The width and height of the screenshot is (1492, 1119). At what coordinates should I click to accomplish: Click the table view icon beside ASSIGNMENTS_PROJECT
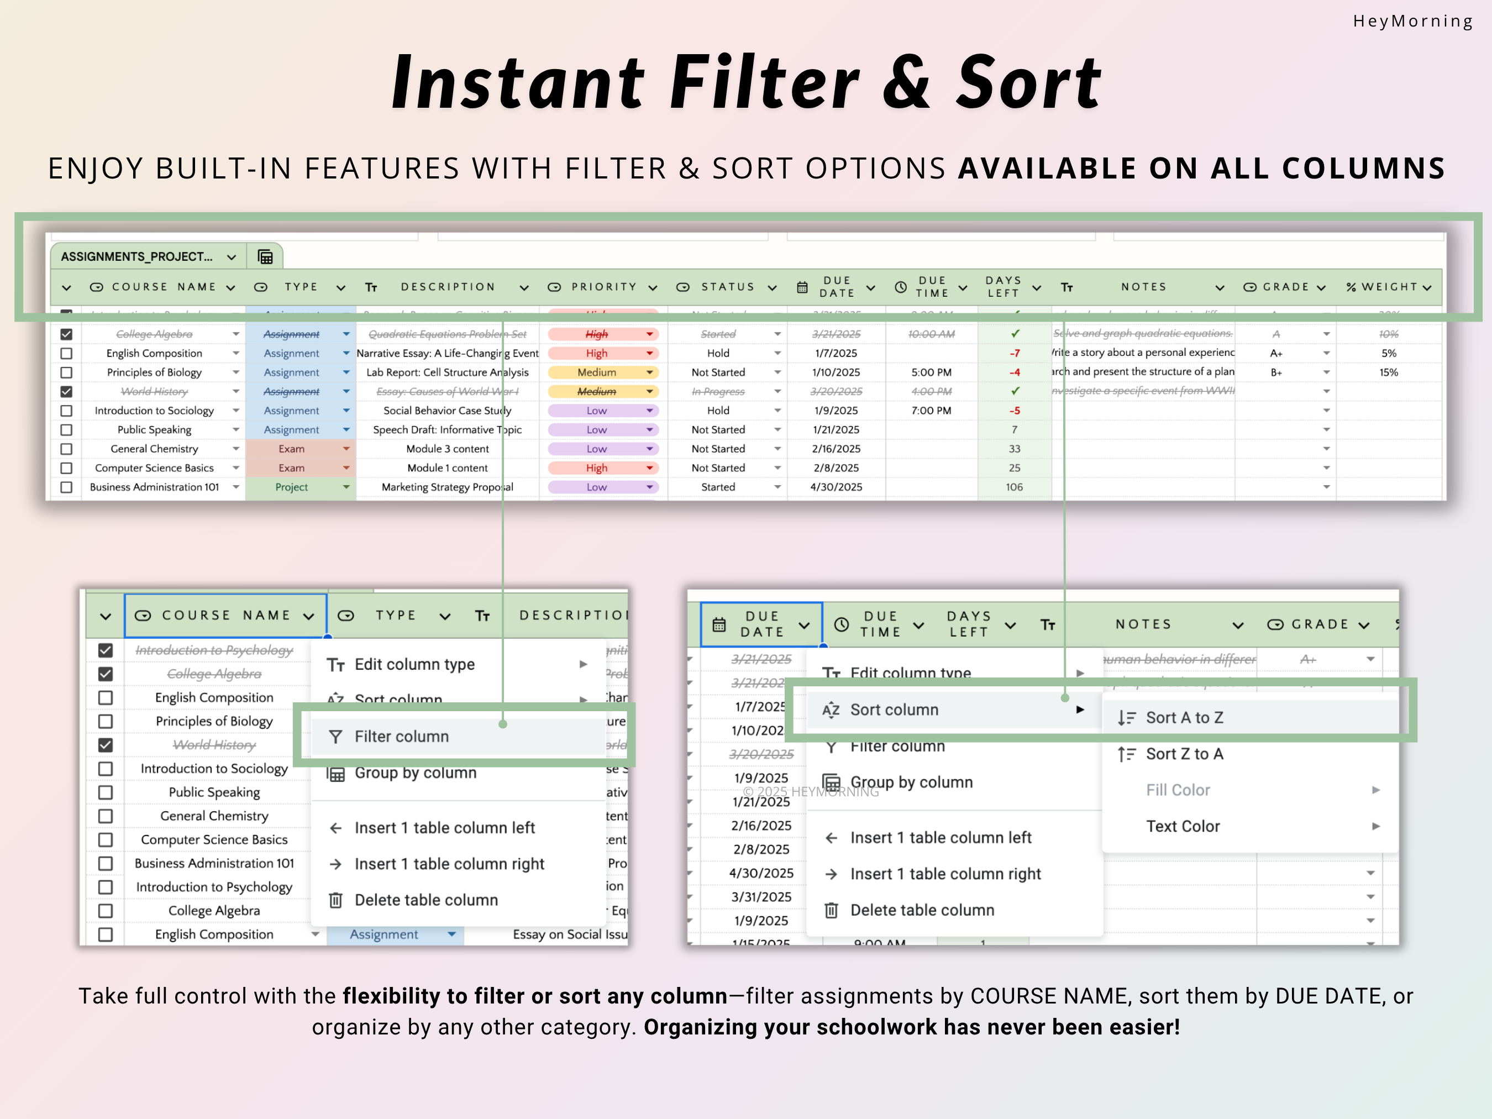(x=265, y=257)
